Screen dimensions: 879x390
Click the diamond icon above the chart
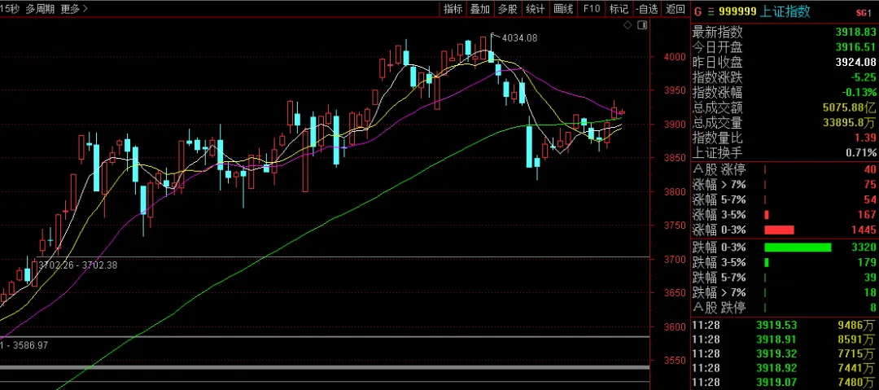[x=628, y=25]
